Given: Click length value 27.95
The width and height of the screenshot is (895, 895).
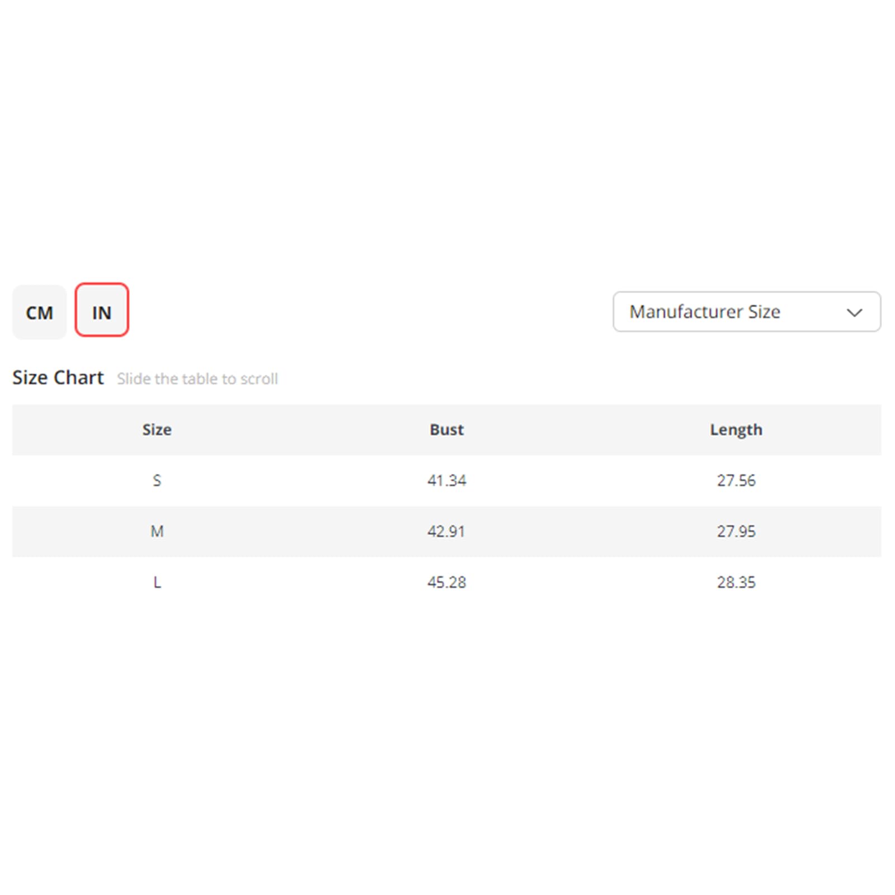Looking at the screenshot, I should (x=736, y=531).
